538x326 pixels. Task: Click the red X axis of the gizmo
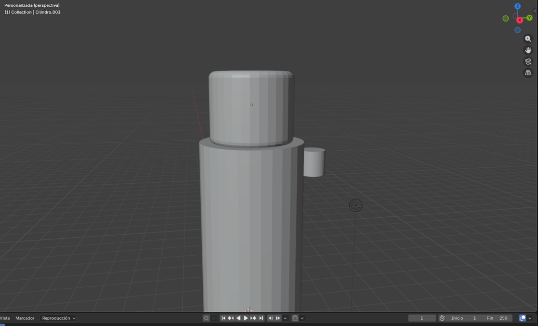click(519, 19)
